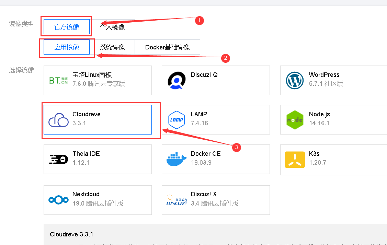Click the Cloudreve cloud icon

pos(58,120)
